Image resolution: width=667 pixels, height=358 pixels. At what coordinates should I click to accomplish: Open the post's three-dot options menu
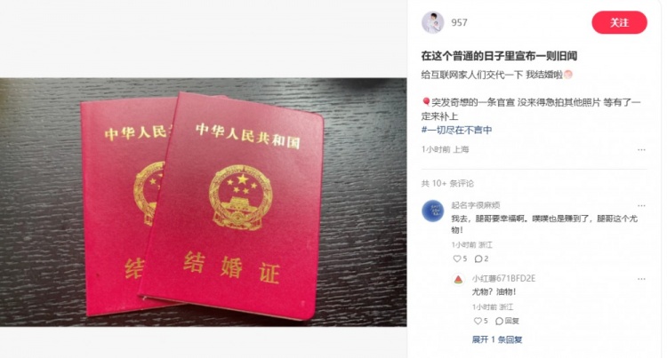click(x=641, y=149)
